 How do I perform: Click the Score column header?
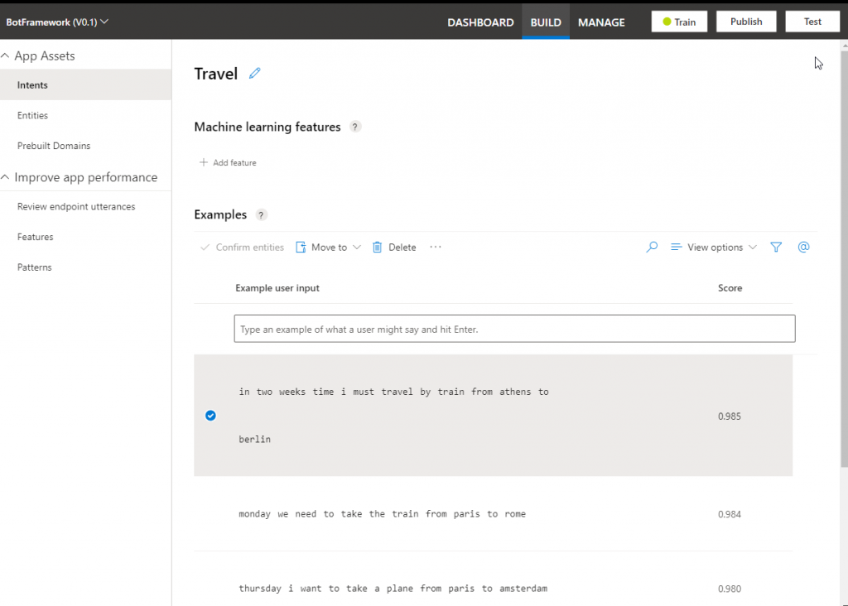point(730,288)
